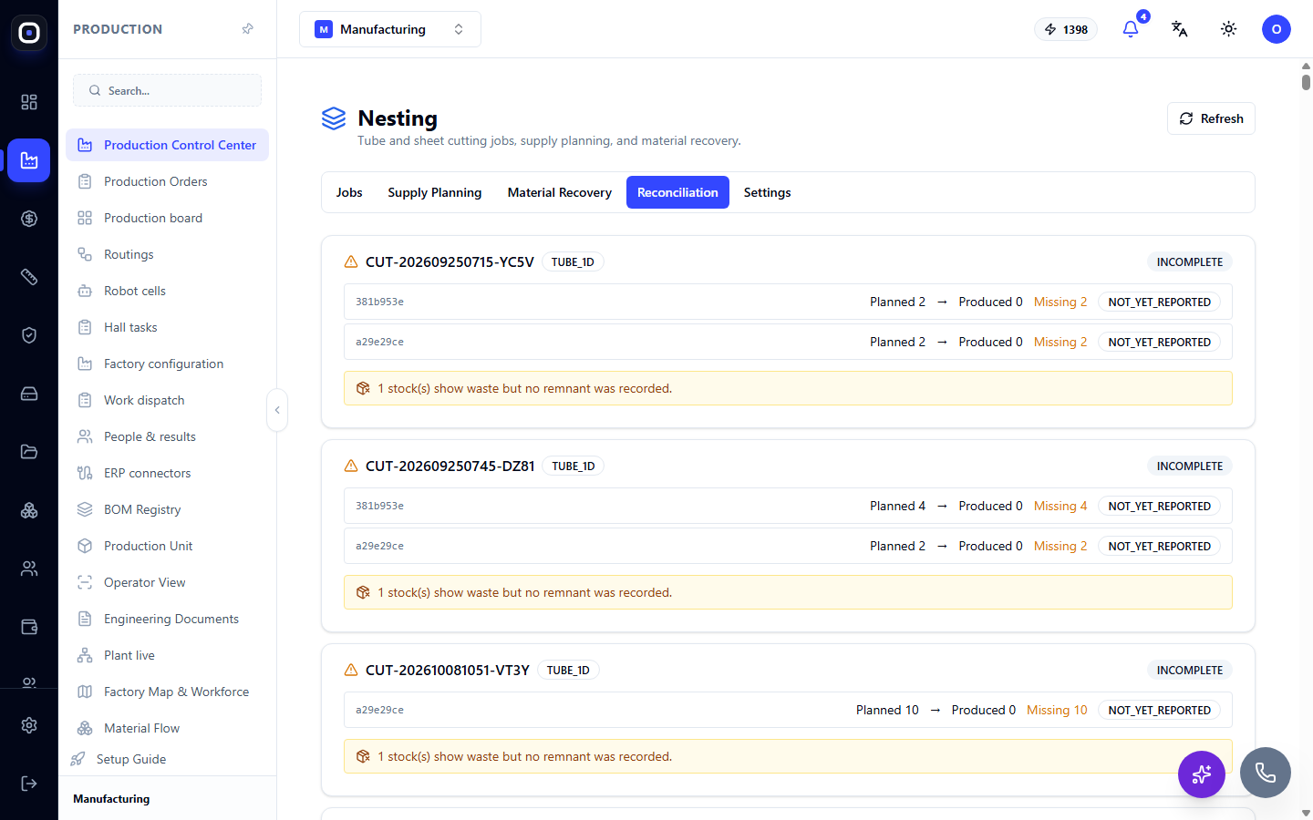
Task: Open Production board in the sidebar
Action: click(x=167, y=218)
